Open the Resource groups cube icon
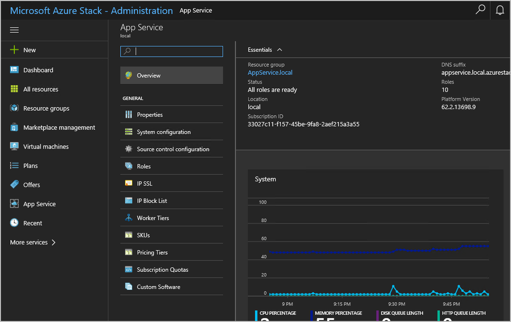 (14, 108)
